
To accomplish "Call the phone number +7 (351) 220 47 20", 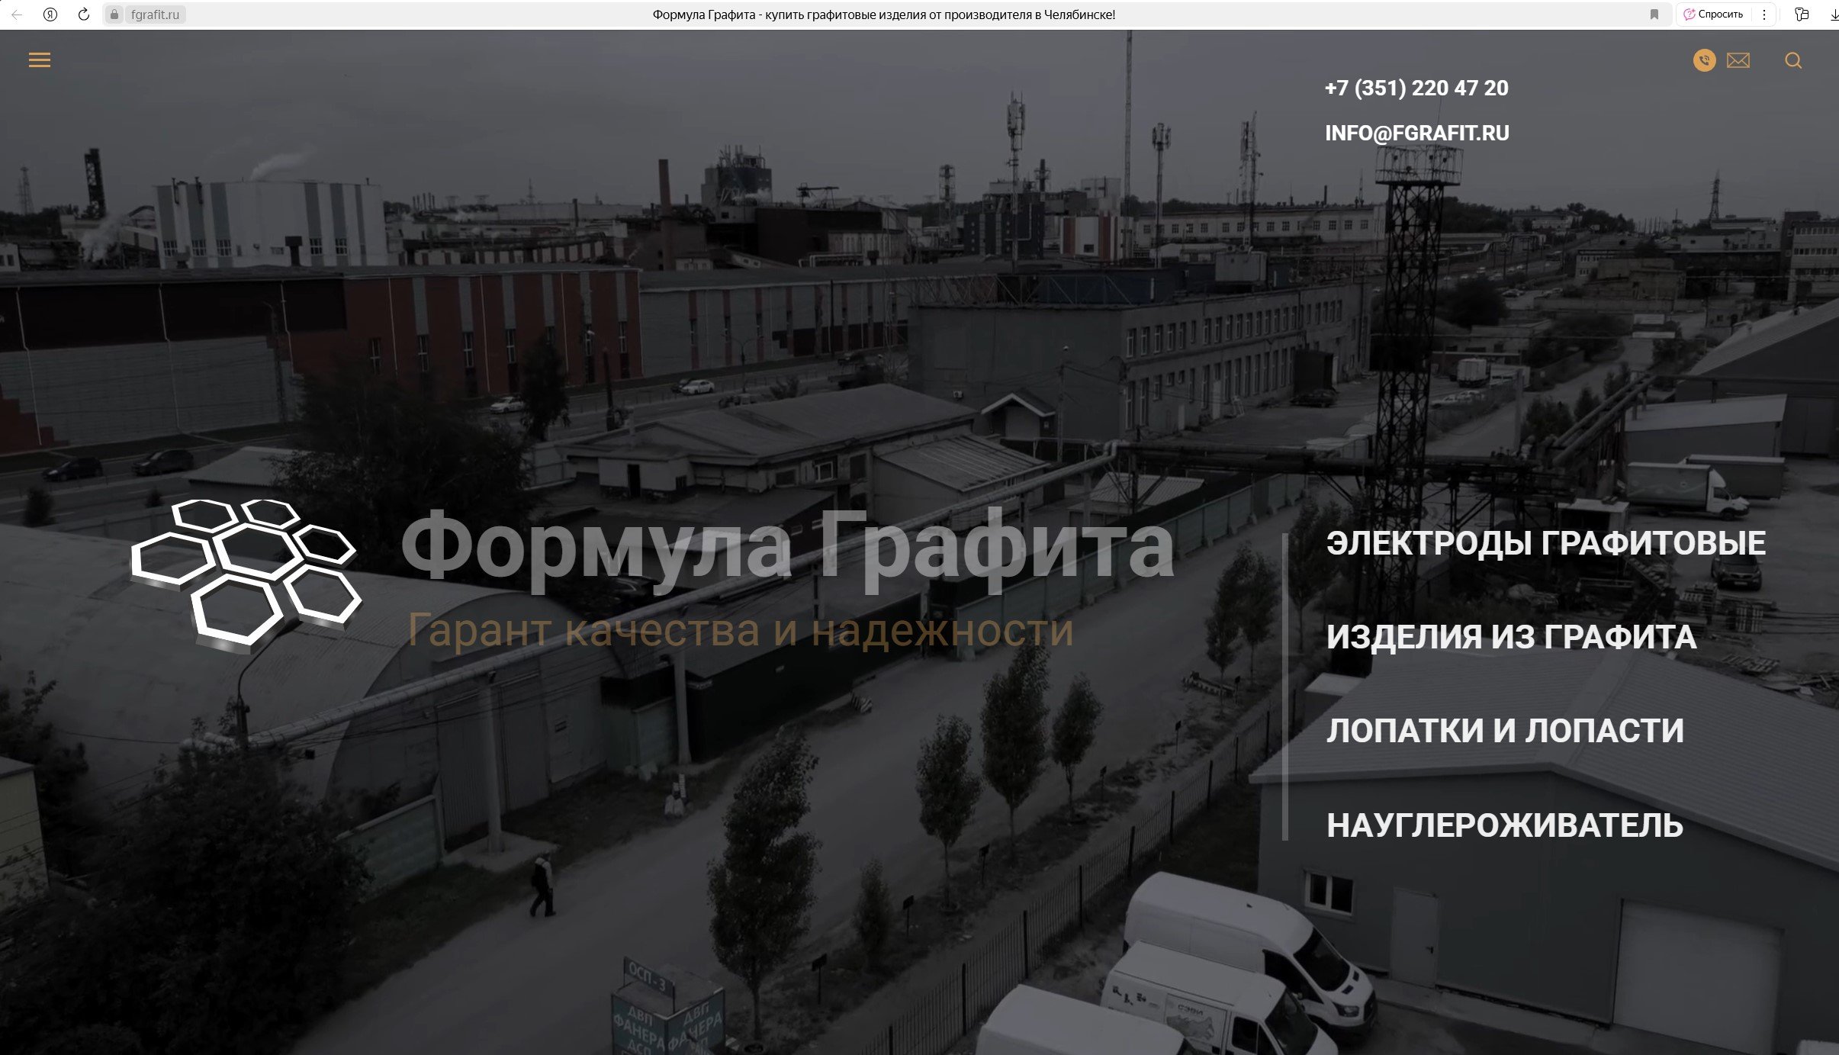I will (x=1416, y=88).
